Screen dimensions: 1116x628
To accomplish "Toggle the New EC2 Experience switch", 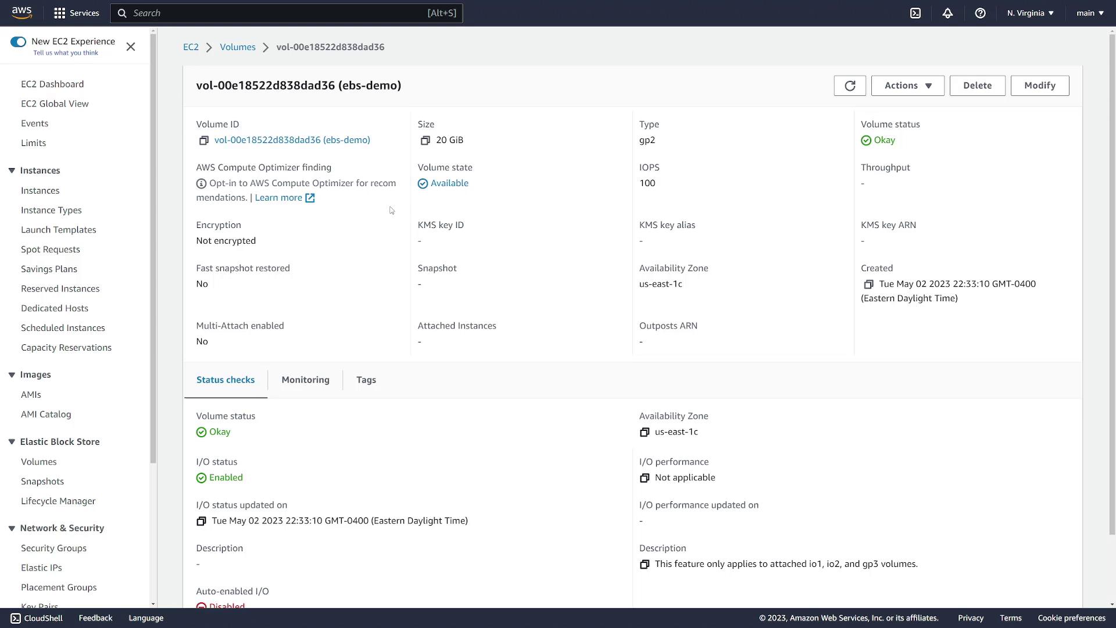I will point(18,41).
